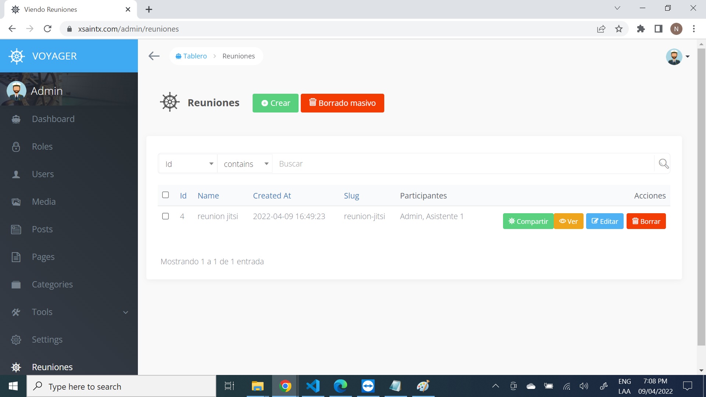Screen dimensions: 706x397
Task: Select all rows with header checkbox
Action: click(165, 195)
